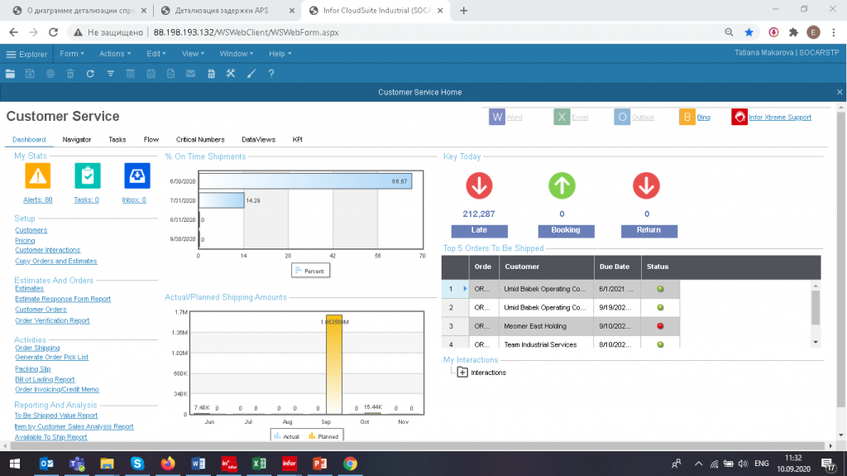Toggle the Percent legend entry
Image resolution: width=847 pixels, height=476 pixels.
click(310, 271)
